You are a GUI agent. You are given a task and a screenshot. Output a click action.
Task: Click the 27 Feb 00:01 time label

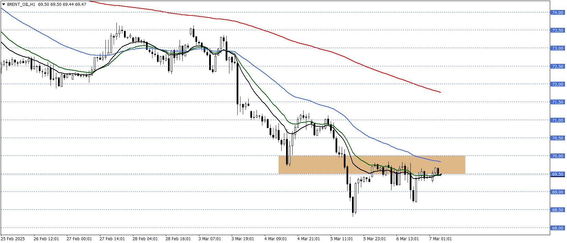pyautogui.click(x=79, y=239)
